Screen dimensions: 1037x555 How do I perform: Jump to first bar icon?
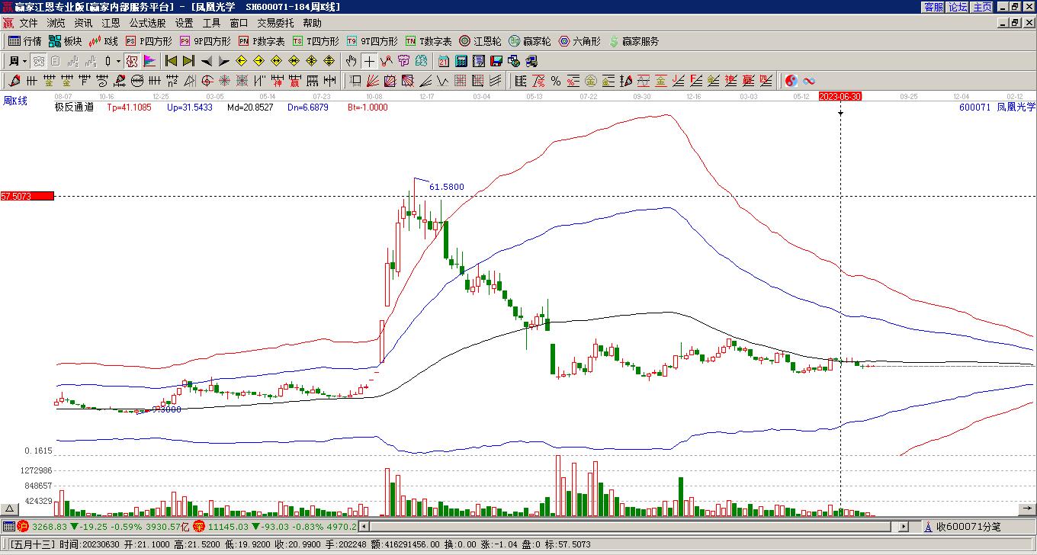click(x=171, y=61)
